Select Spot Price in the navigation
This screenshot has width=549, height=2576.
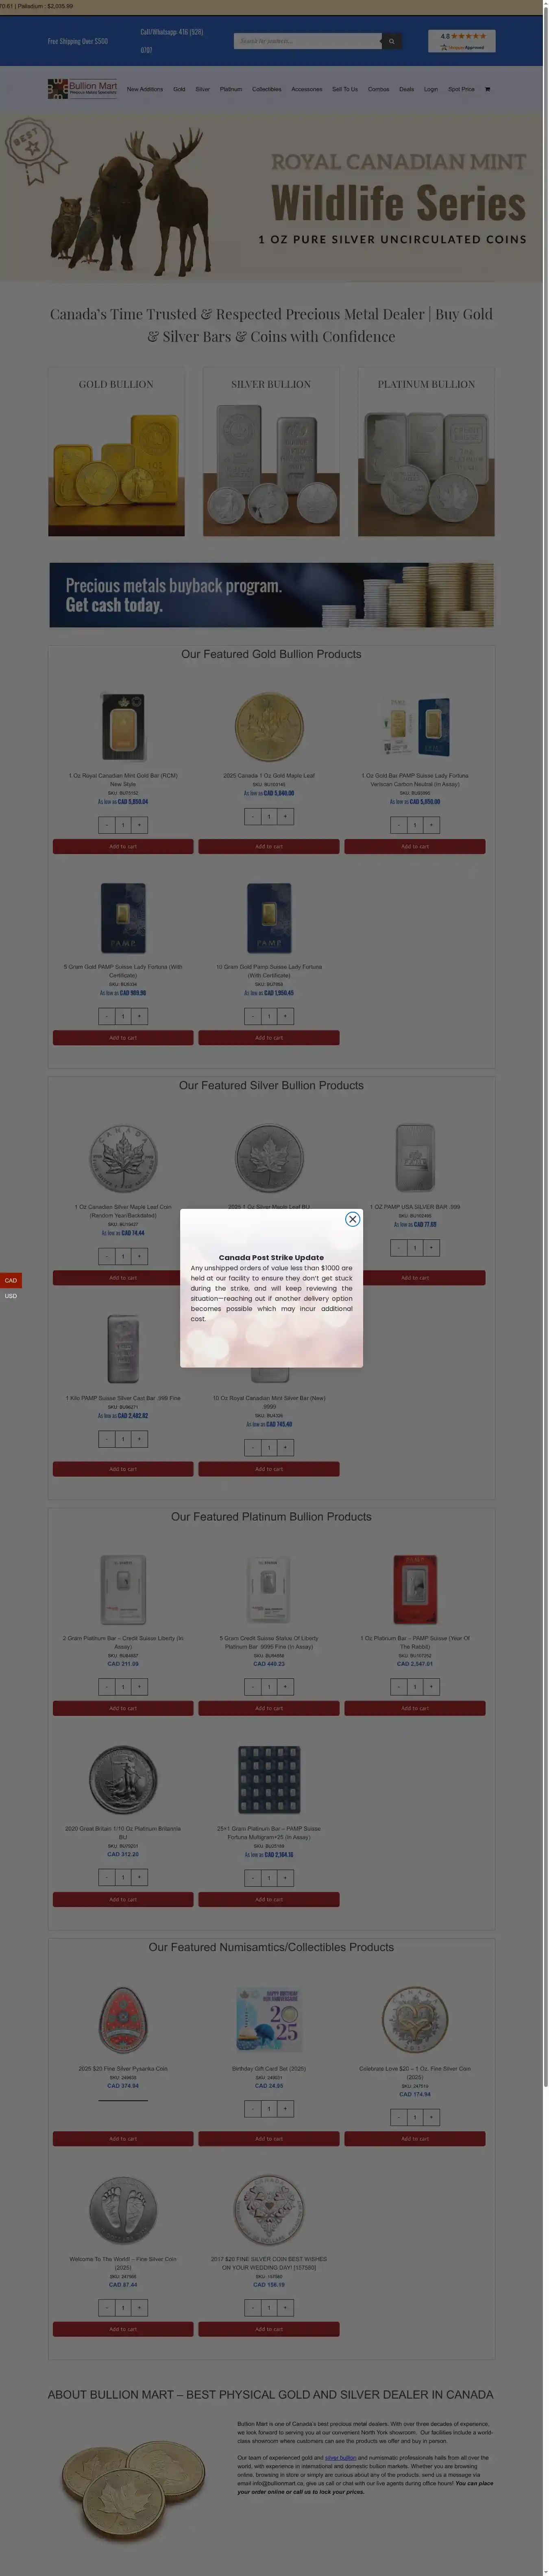(x=461, y=89)
